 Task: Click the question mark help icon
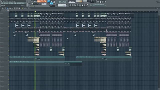click(x=105, y=2)
